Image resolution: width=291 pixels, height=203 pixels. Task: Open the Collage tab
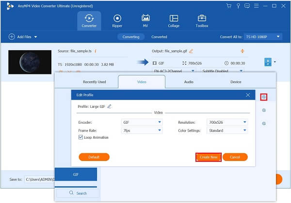[x=174, y=21]
